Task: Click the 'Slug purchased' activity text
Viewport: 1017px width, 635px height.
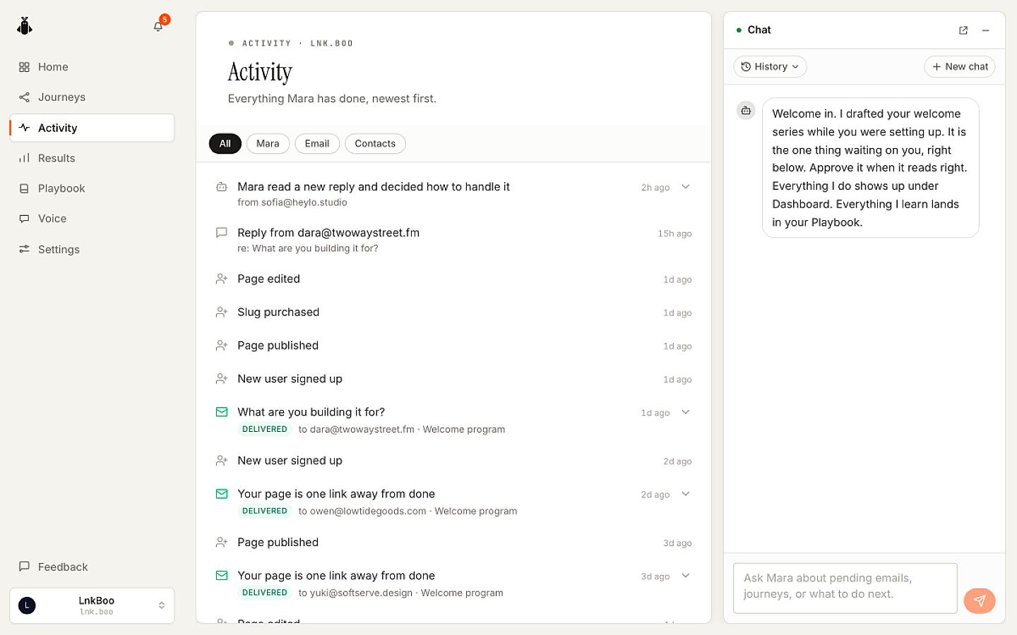Action: click(278, 312)
